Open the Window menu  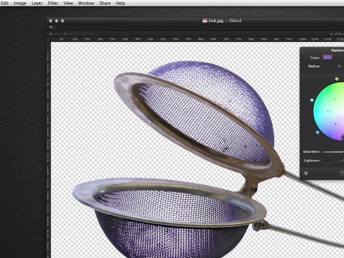click(86, 3)
